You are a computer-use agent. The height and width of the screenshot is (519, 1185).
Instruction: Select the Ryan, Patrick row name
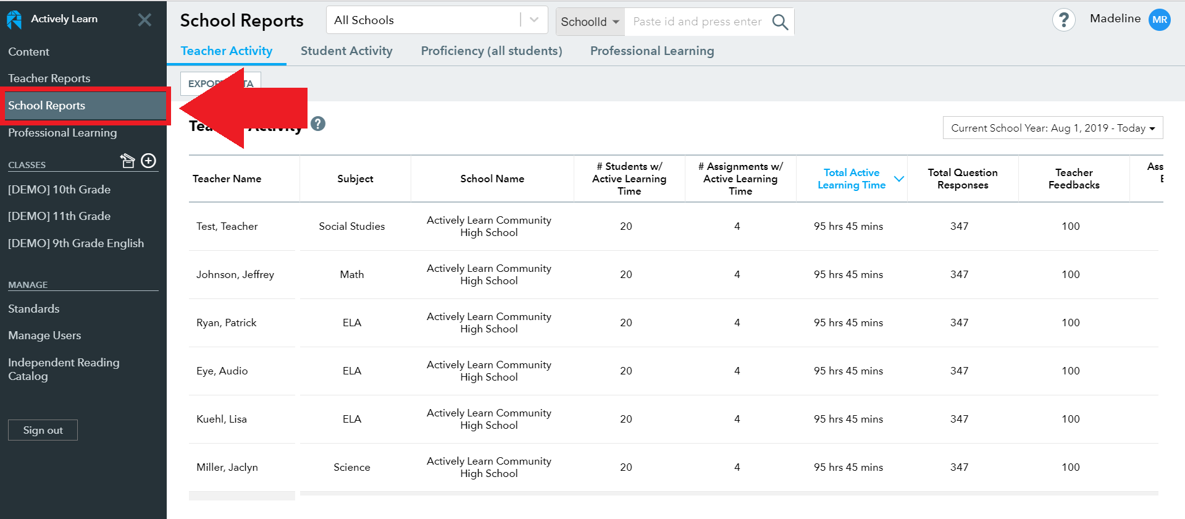227,323
